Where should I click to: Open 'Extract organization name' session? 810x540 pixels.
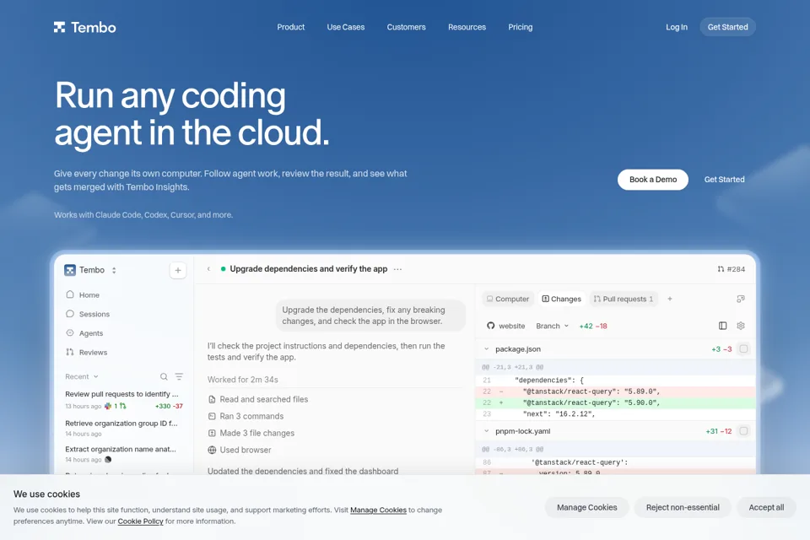pos(124,454)
